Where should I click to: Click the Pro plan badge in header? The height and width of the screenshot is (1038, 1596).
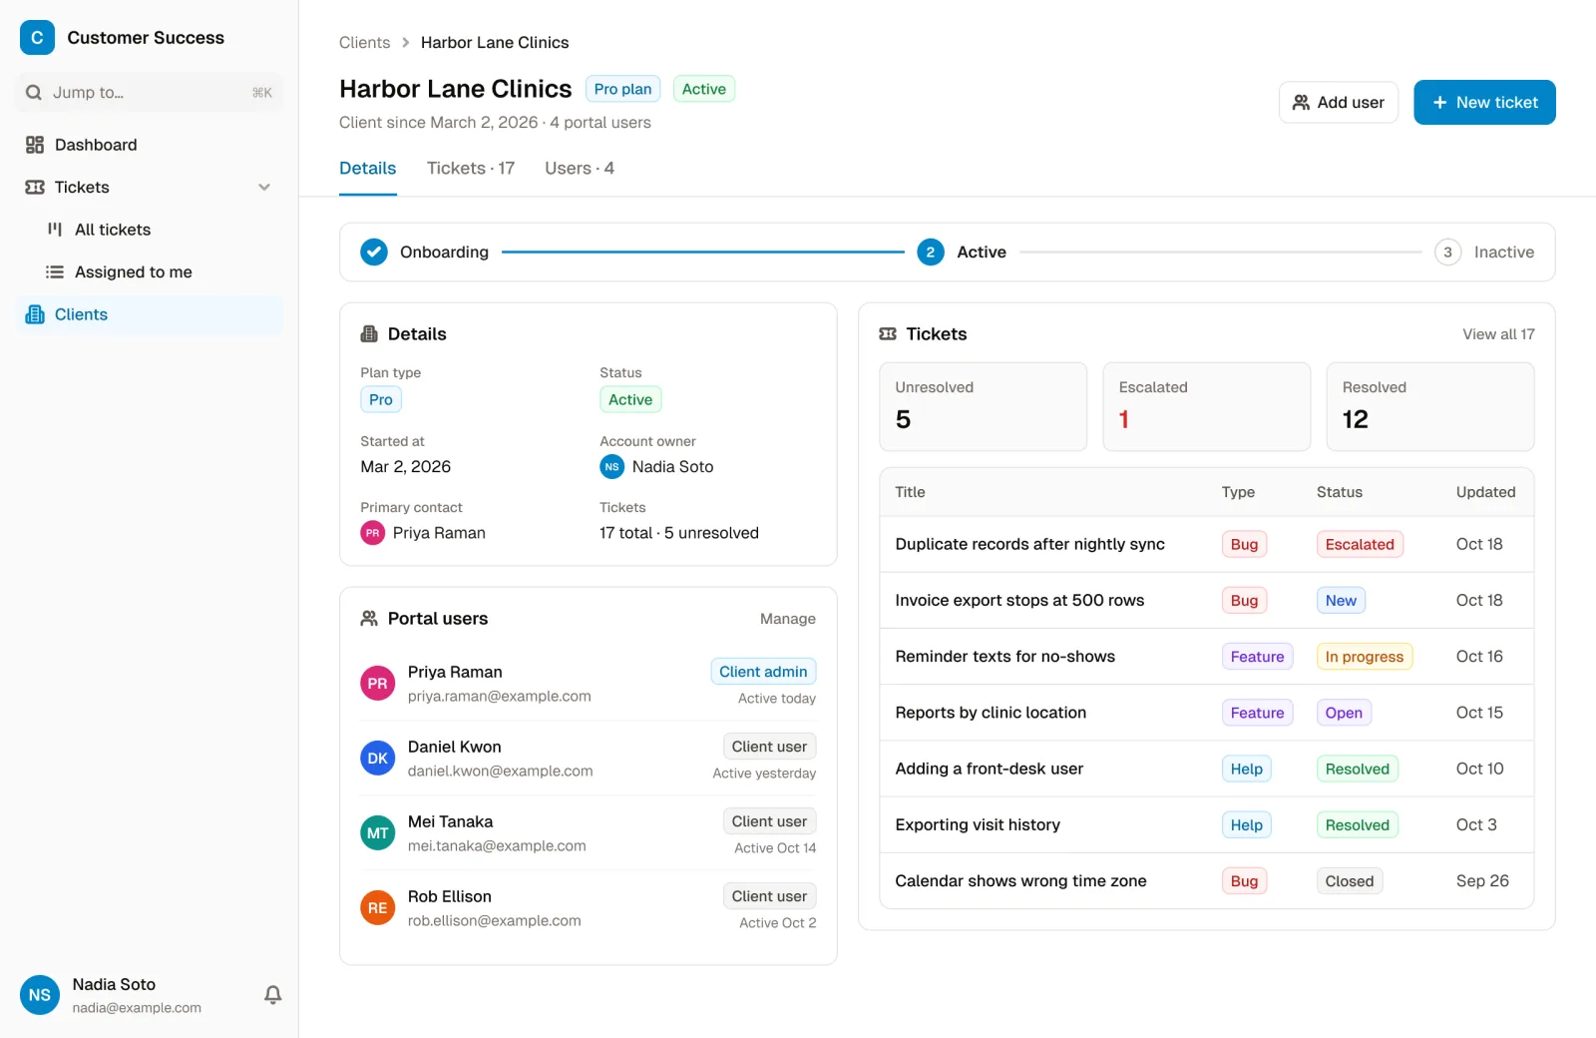click(x=622, y=89)
